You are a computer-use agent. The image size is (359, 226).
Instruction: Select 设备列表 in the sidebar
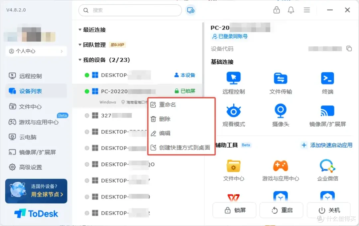(36, 91)
